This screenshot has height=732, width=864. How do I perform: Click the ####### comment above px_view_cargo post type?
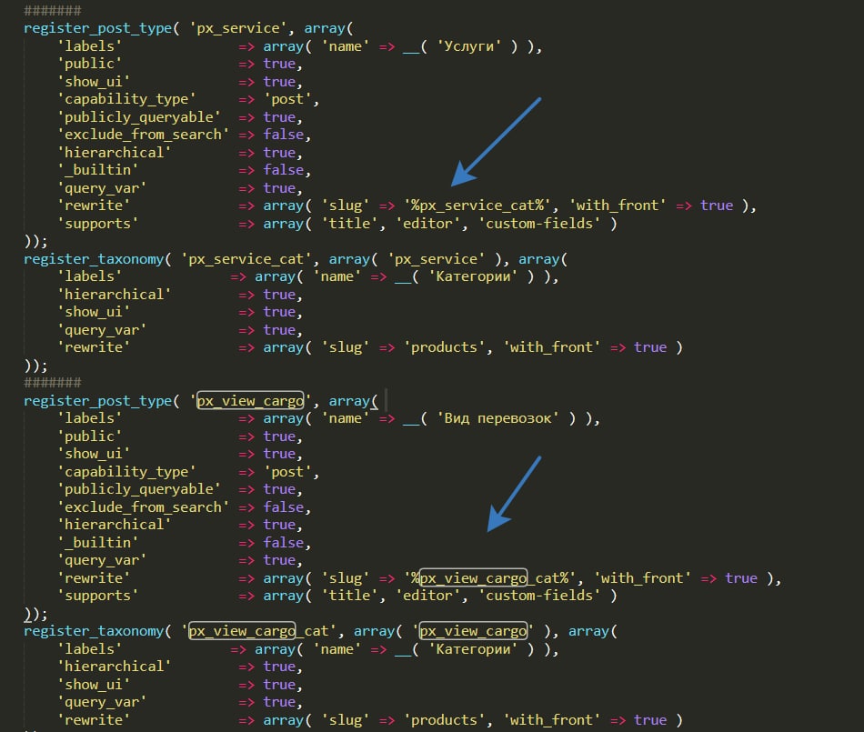[53, 382]
